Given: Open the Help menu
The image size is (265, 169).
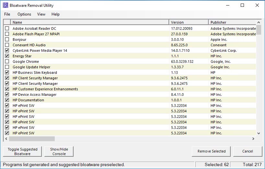Looking at the screenshot, I should (55, 14).
